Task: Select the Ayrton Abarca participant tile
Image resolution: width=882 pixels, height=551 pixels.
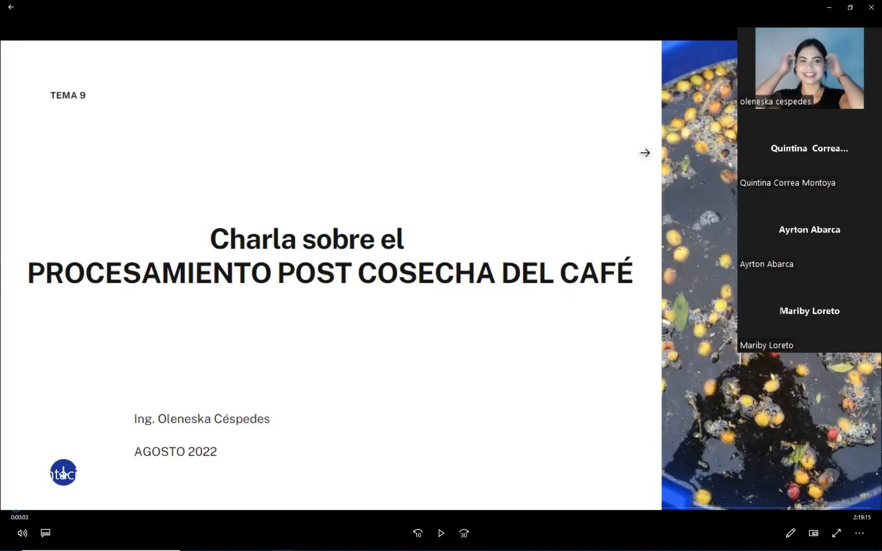Action: (x=809, y=230)
